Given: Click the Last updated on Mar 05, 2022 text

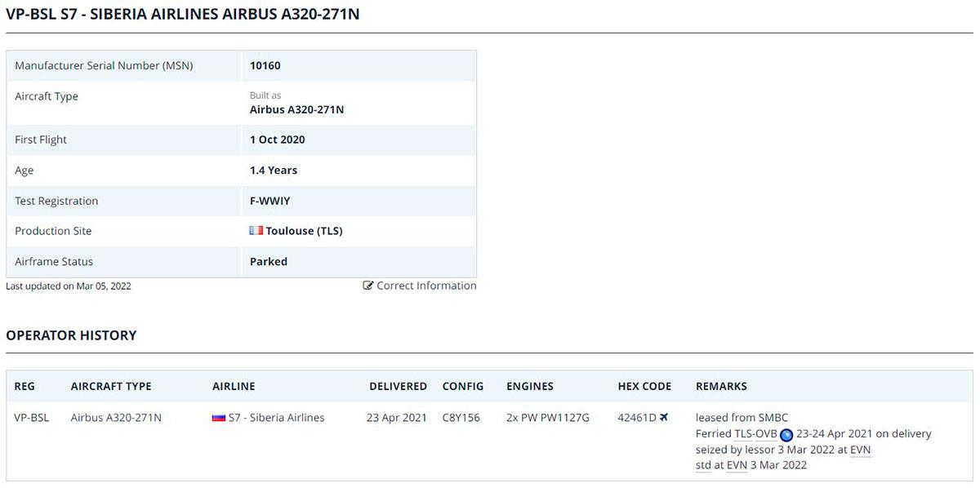Looking at the screenshot, I should [69, 286].
